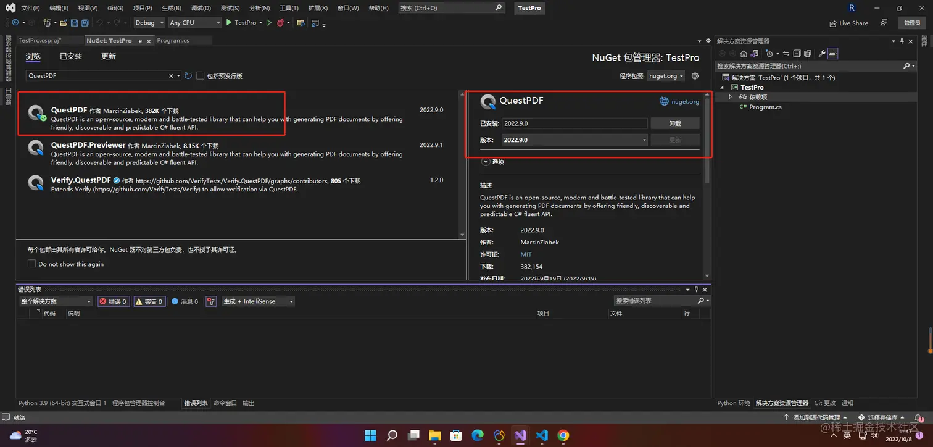The width and height of the screenshot is (933, 447).
Task: Click Preview Selected Items icon
Action: [x=832, y=54]
